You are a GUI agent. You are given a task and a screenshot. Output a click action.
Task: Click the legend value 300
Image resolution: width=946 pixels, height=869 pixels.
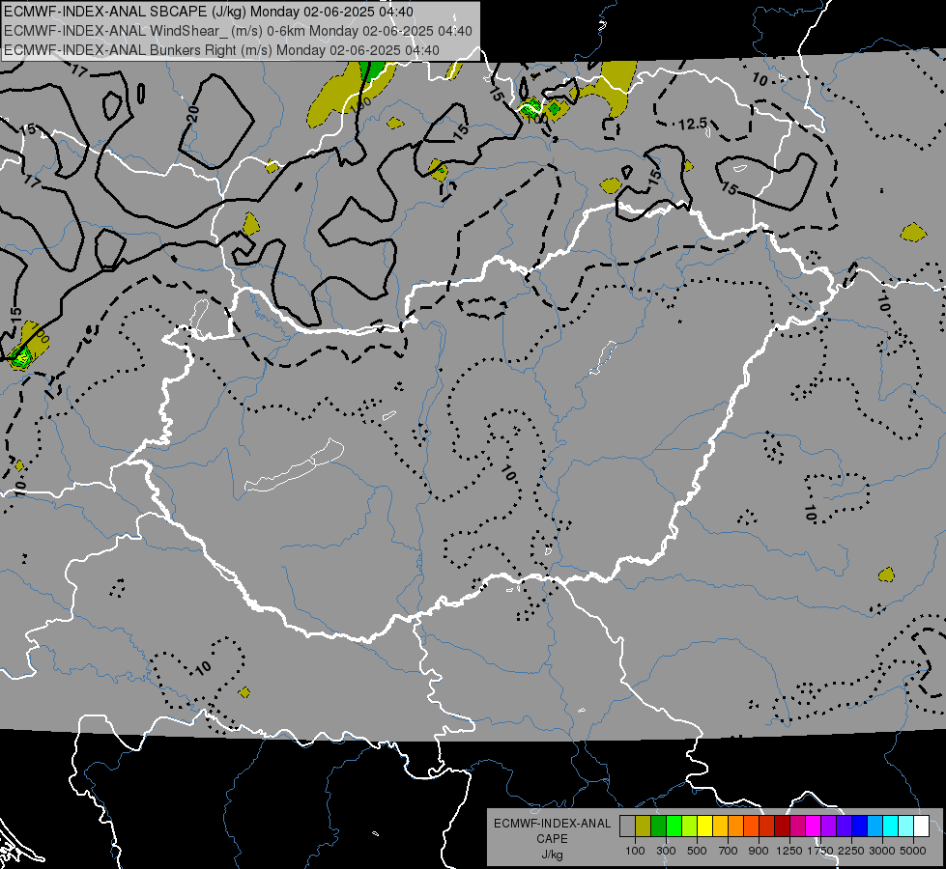(666, 851)
